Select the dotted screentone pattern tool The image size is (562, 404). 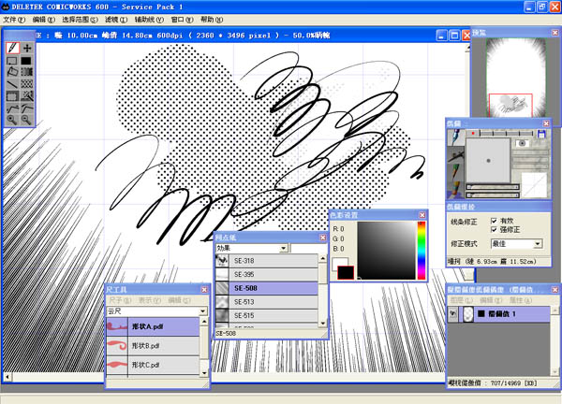(x=27, y=83)
